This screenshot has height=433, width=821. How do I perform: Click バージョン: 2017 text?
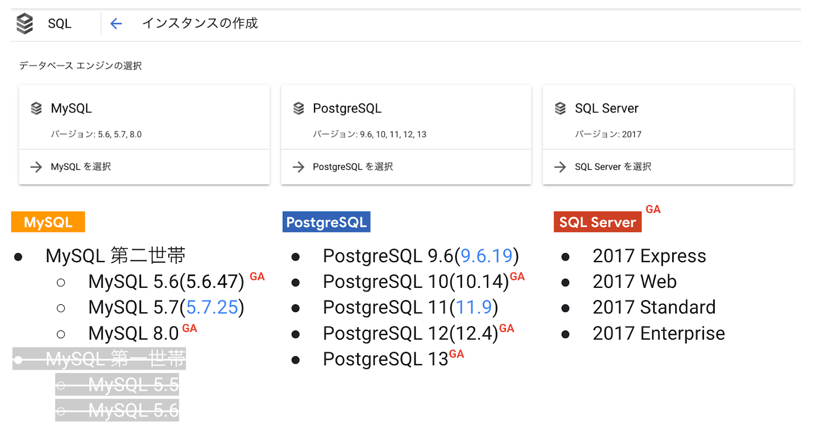(608, 134)
